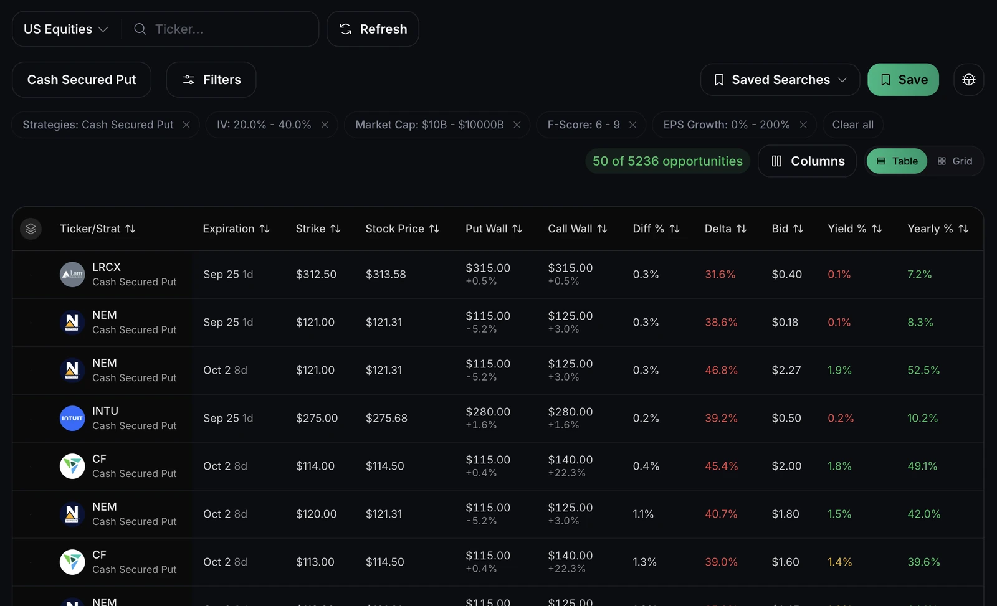
Task: Click the CF logo in $113.00 strike row
Action: point(72,562)
